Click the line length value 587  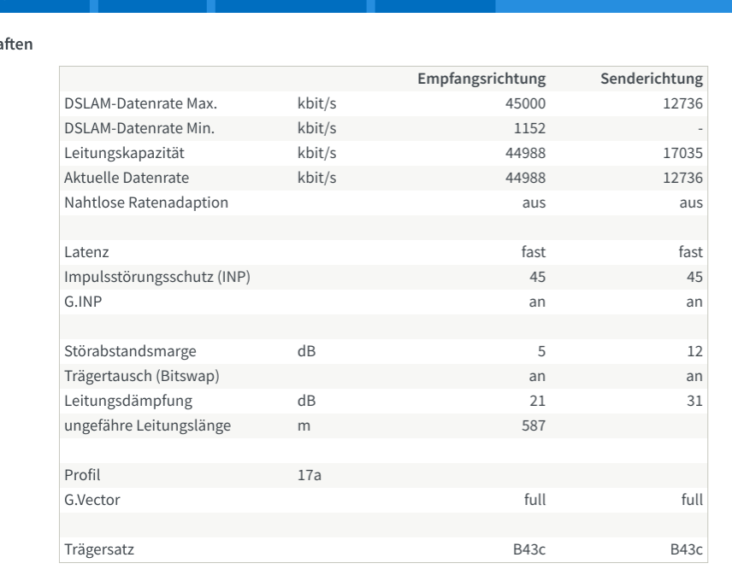pyautogui.click(x=534, y=425)
